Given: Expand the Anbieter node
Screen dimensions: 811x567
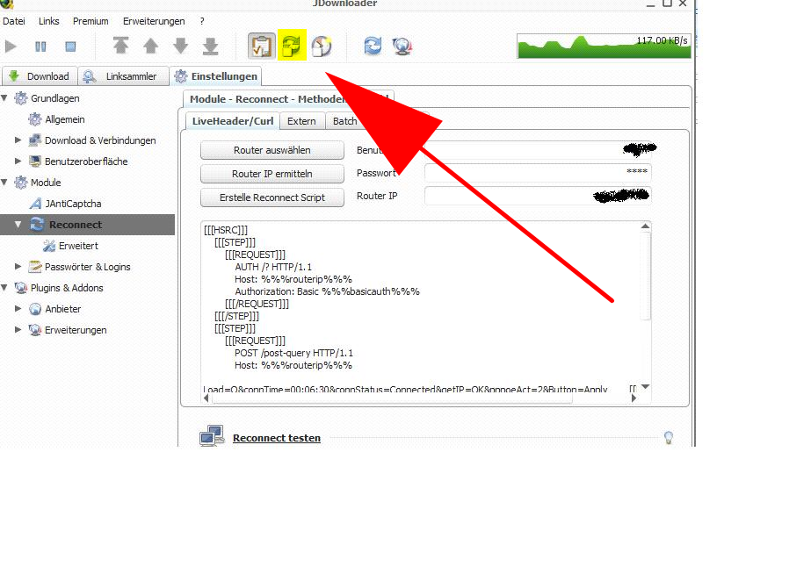Looking at the screenshot, I should coord(18,309).
